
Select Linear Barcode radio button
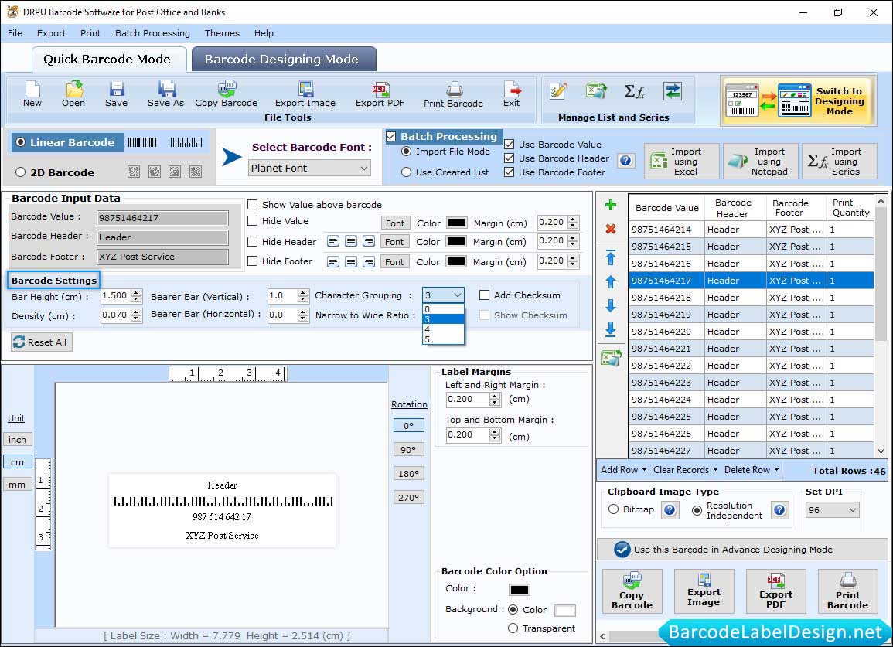[21, 142]
